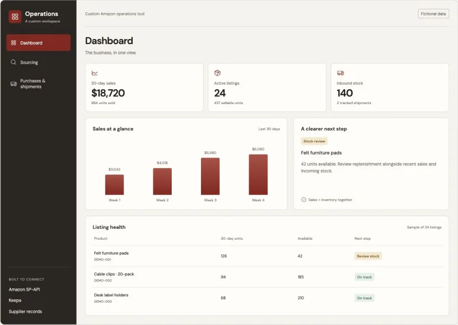Click the On track tag for Desk label holders
This screenshot has height=325, width=458.
364,298
